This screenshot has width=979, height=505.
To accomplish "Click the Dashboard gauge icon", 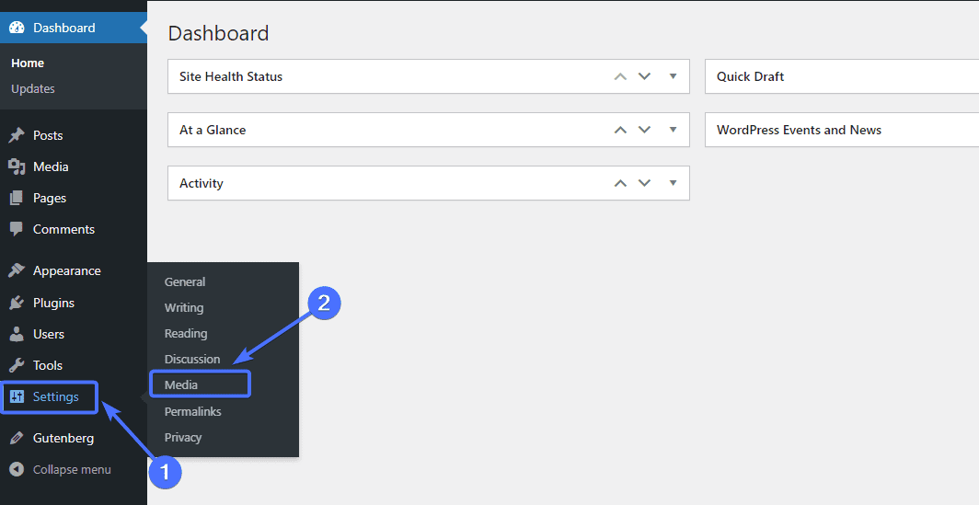I will tap(17, 28).
